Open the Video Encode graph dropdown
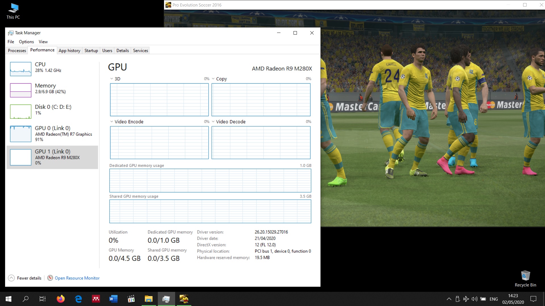545x306 pixels. (x=112, y=122)
